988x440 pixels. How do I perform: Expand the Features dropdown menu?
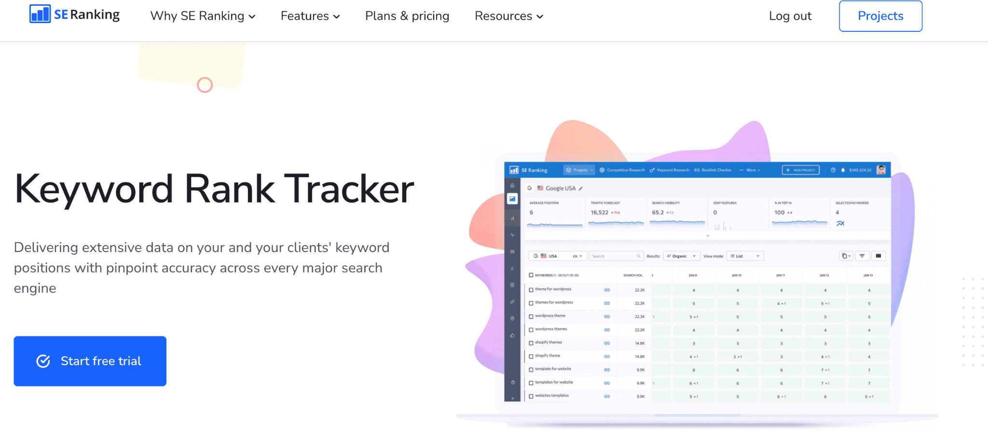click(310, 16)
